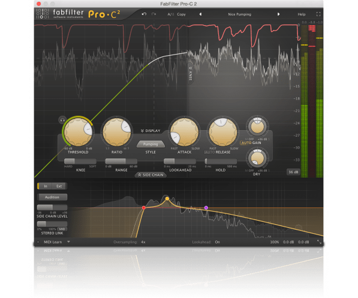358x298 pixels.
Task: Click the Hold slider
Action: click(221, 161)
